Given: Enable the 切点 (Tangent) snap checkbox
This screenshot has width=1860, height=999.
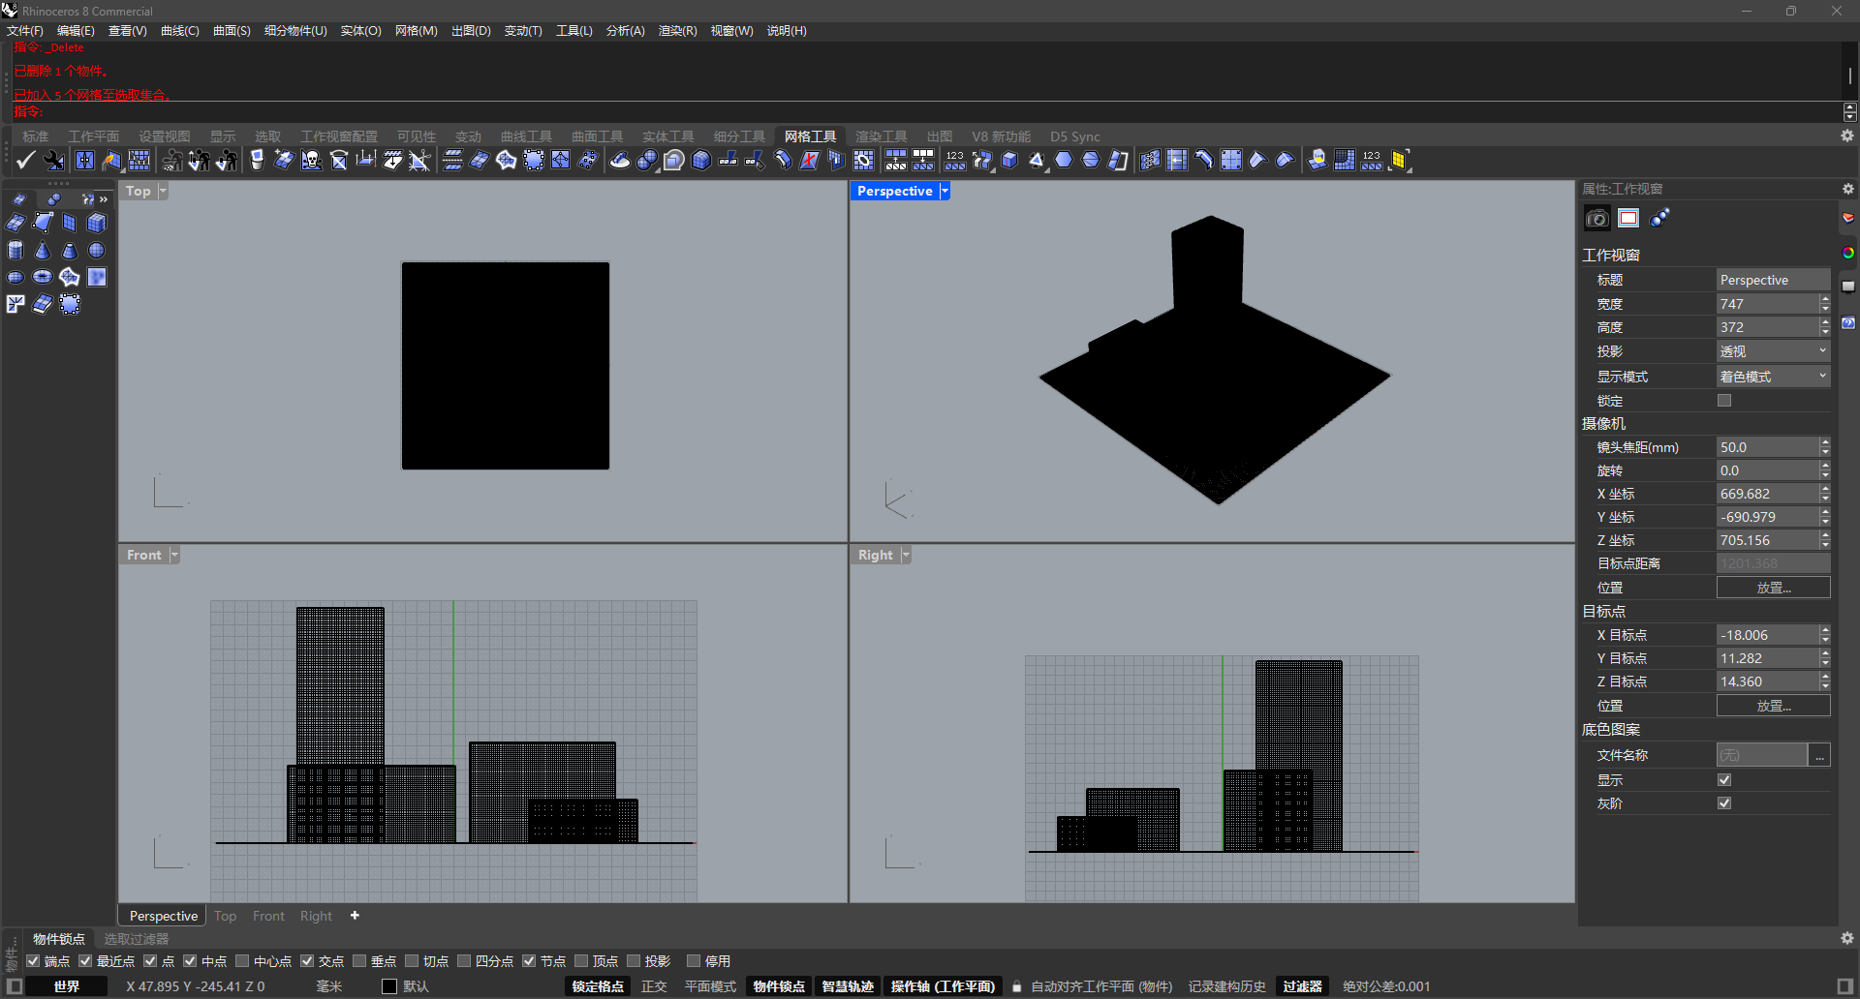Looking at the screenshot, I should pos(412,961).
